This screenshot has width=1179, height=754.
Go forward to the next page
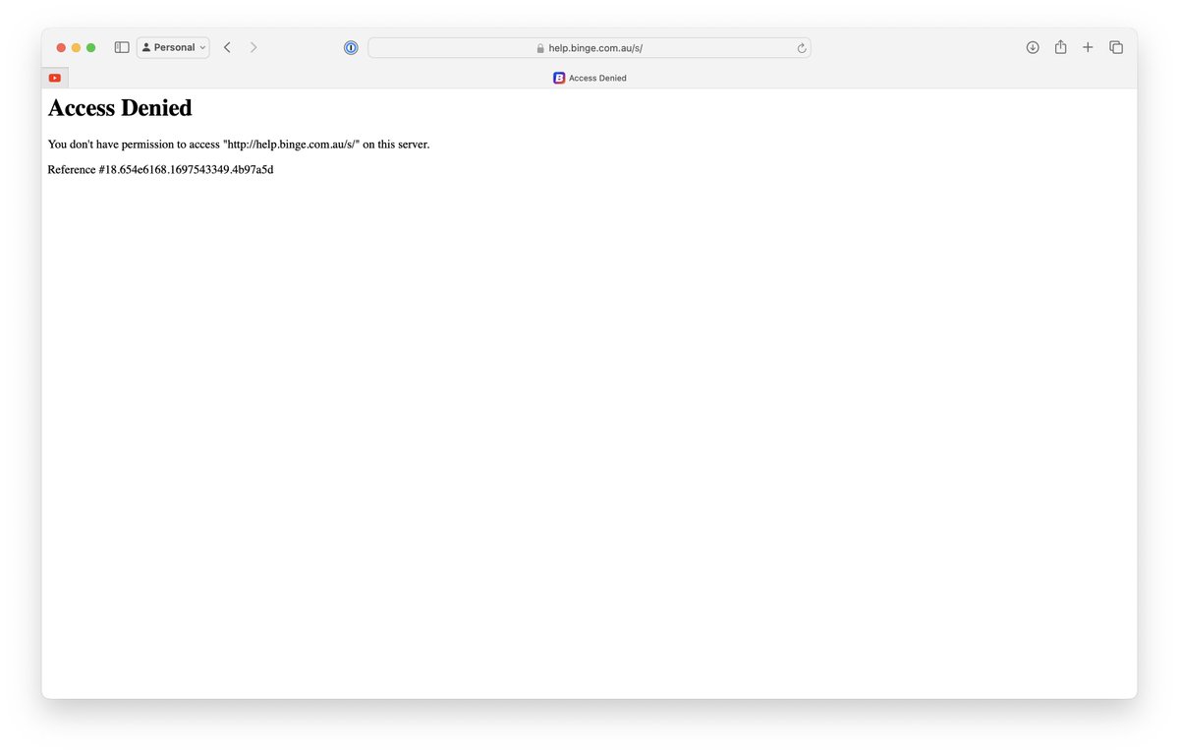pos(253,47)
